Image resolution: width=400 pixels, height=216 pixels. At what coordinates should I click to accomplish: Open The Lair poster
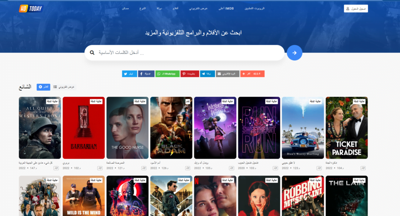click(347, 196)
